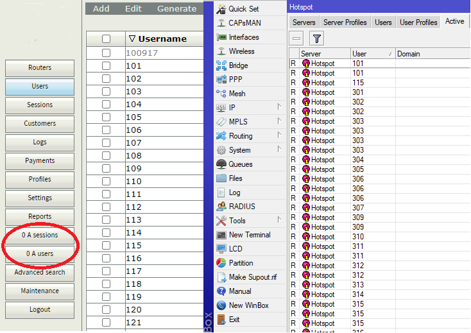The height and width of the screenshot is (333, 471).
Task: Open the Add menu
Action: [x=101, y=9]
